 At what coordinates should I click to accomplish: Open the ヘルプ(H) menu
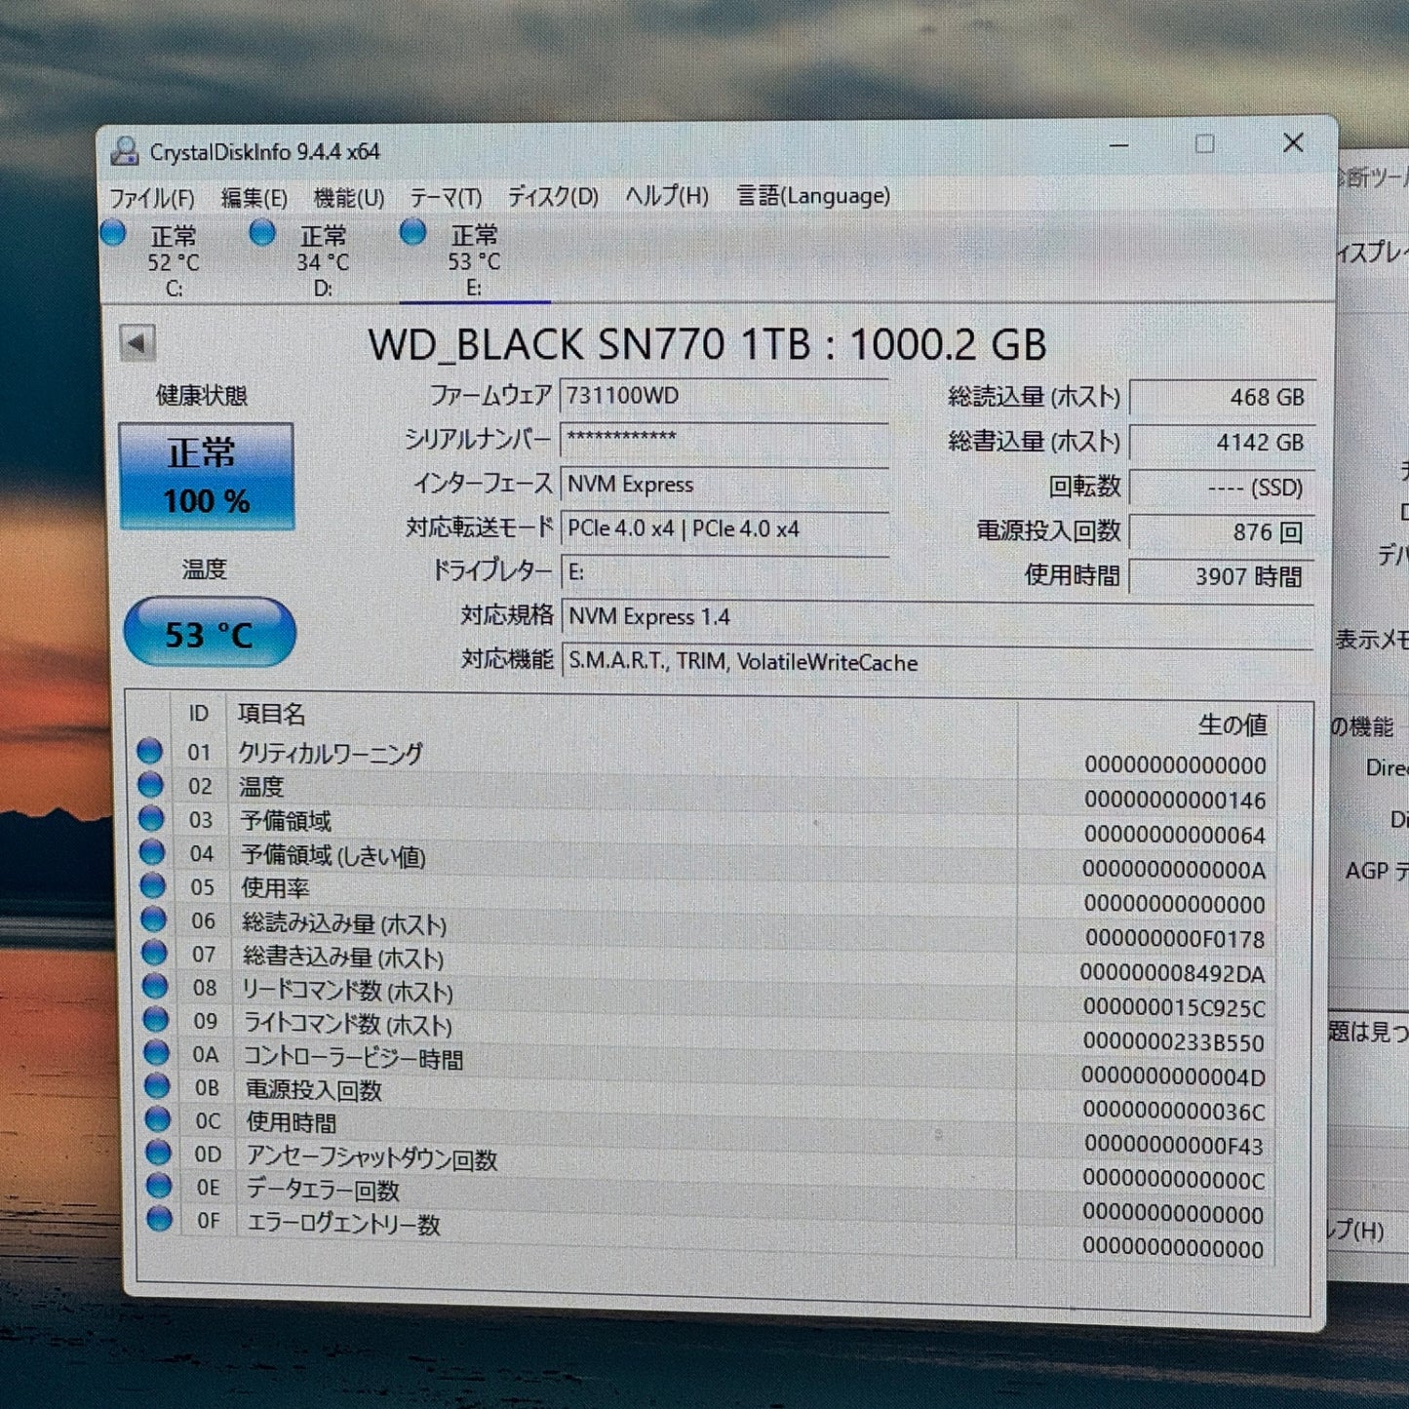[667, 196]
